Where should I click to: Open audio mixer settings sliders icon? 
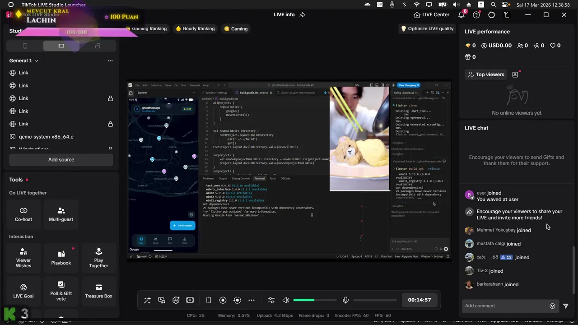pos(271,300)
